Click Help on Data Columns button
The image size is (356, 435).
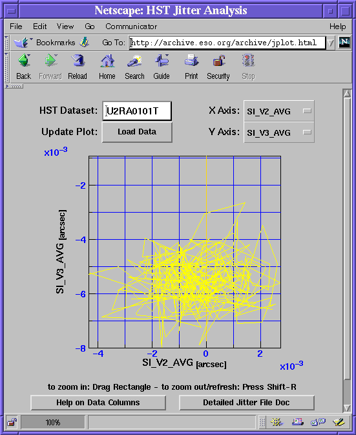[98, 403]
